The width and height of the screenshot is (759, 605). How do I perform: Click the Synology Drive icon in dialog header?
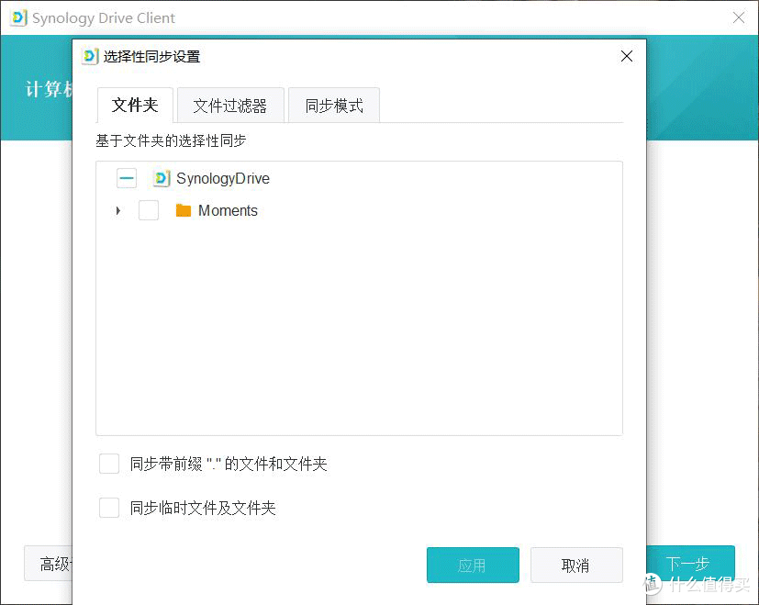89,56
